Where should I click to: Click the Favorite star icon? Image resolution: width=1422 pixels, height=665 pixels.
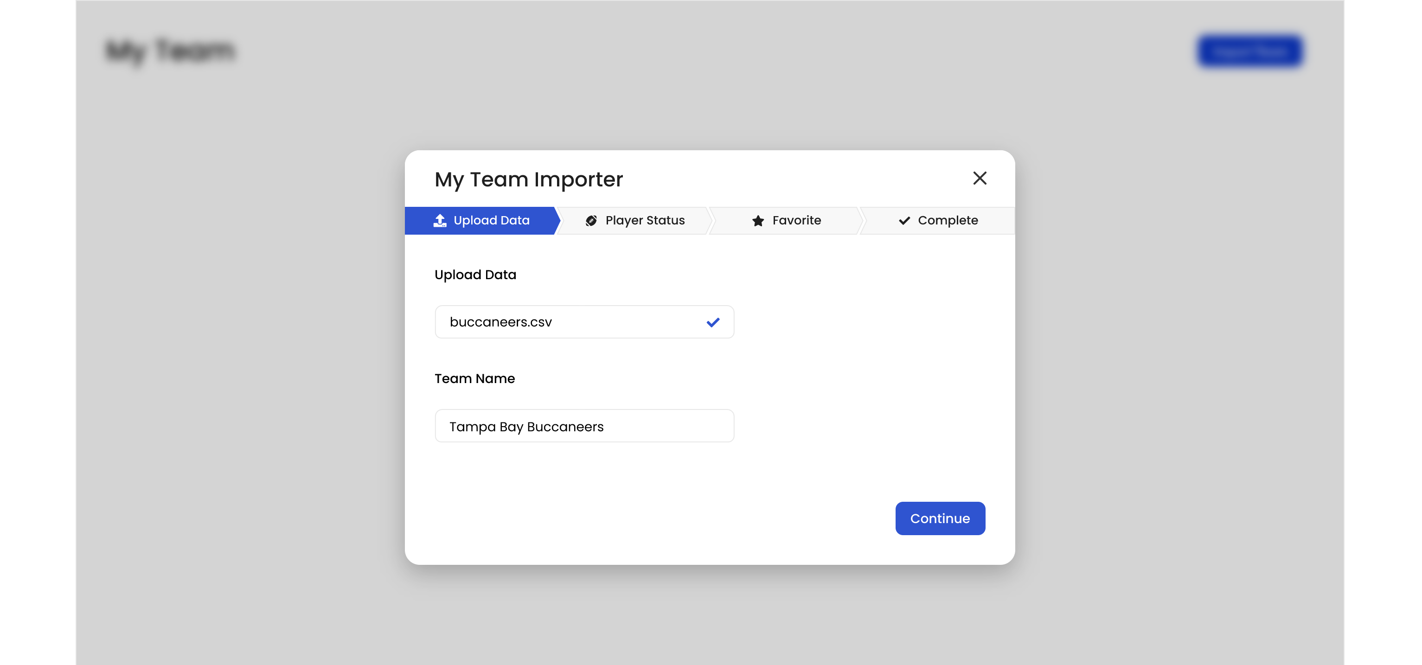point(757,220)
